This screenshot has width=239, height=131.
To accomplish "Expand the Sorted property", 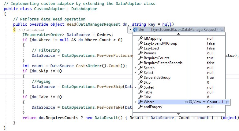I will coord(135,87).
